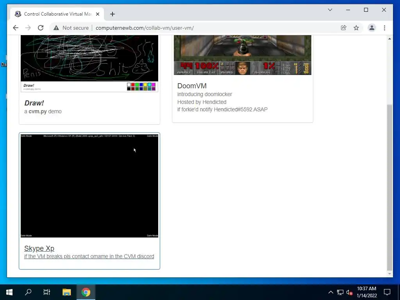
Task: Go back to the previous page
Action: point(16,28)
